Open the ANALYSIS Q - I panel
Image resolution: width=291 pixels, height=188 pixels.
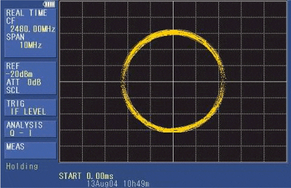tap(30, 129)
